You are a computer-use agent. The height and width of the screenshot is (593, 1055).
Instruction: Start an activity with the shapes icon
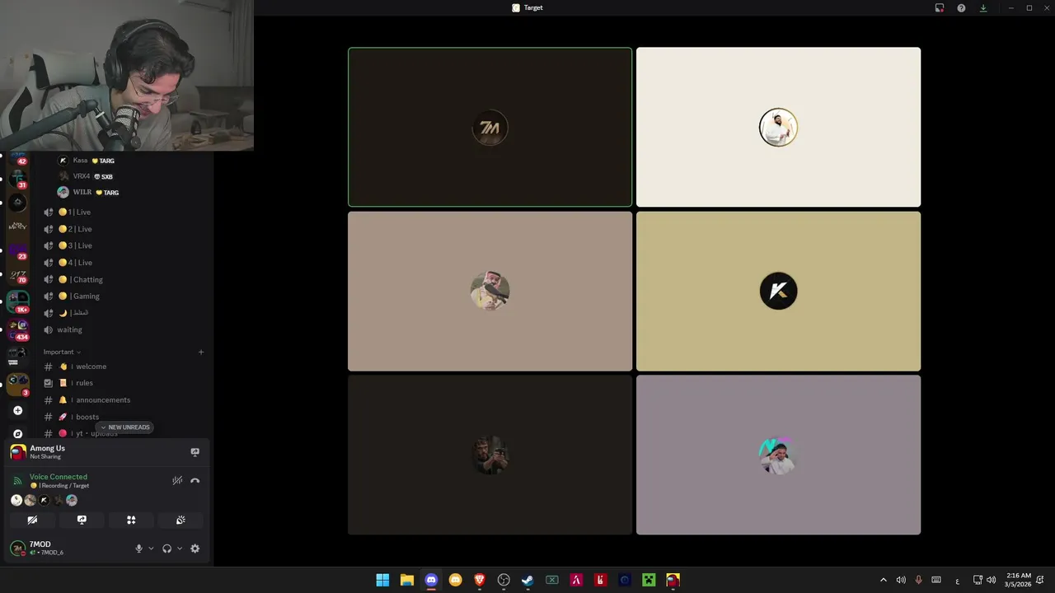coord(131,520)
